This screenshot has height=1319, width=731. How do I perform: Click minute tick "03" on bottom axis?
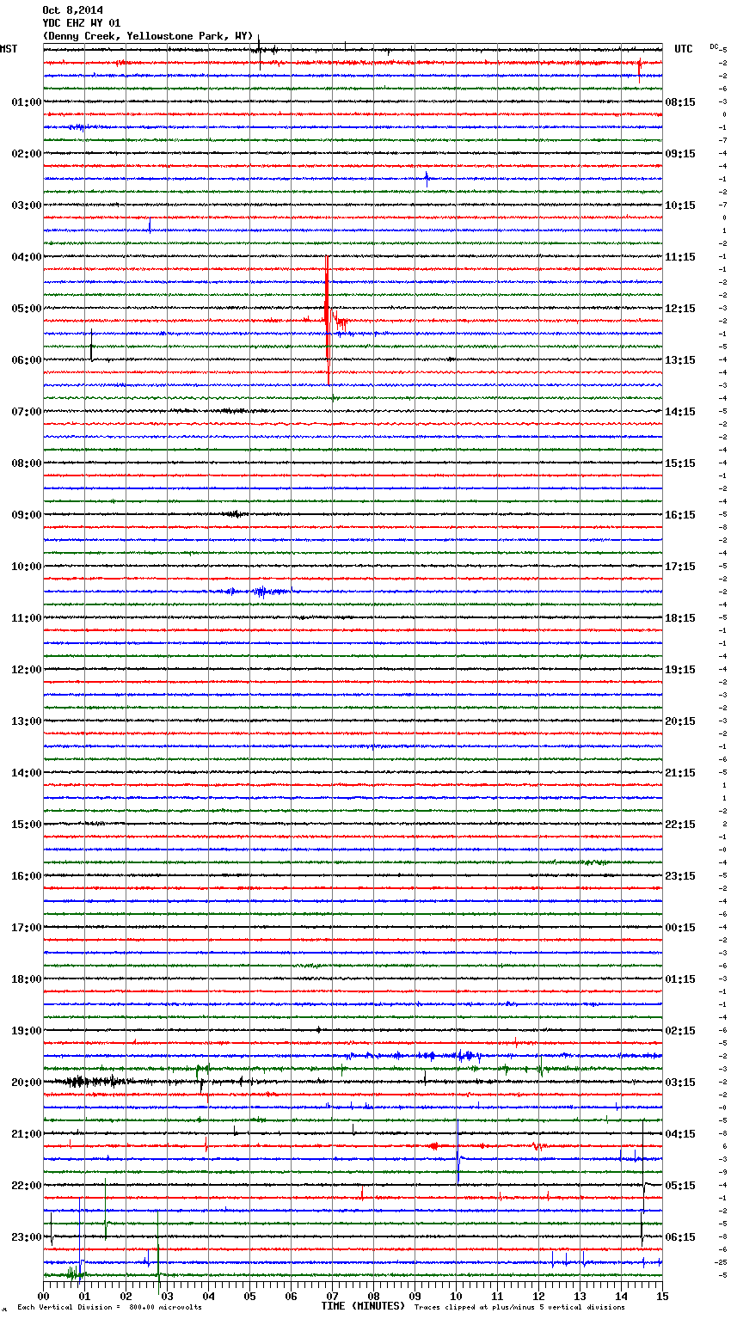tap(167, 1295)
